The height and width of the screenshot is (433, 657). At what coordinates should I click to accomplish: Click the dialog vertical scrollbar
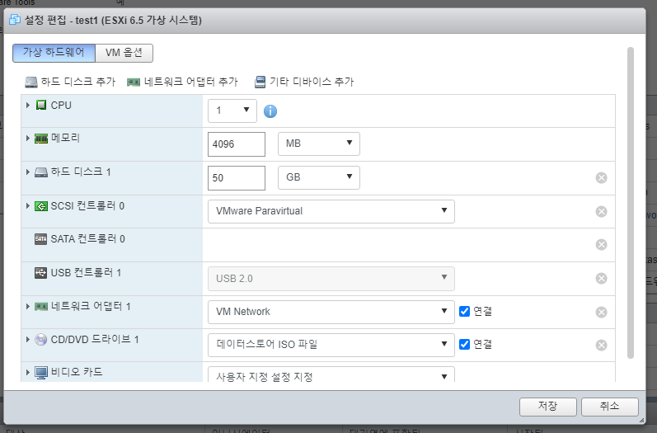630,203
